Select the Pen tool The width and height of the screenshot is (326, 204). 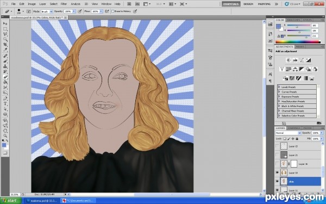point(5,98)
